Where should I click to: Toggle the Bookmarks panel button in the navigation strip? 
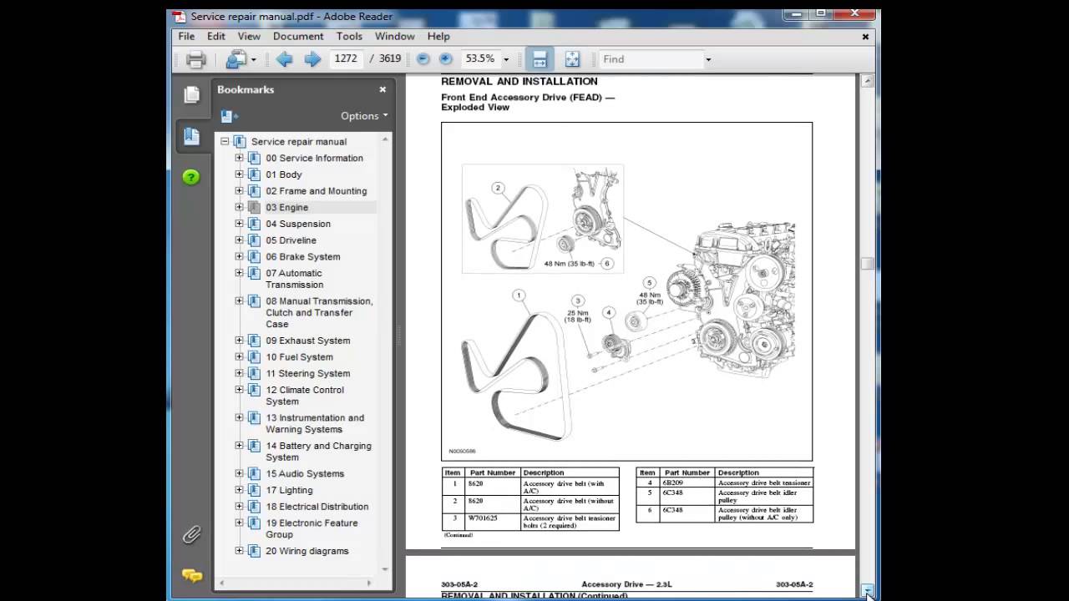pyautogui.click(x=191, y=137)
